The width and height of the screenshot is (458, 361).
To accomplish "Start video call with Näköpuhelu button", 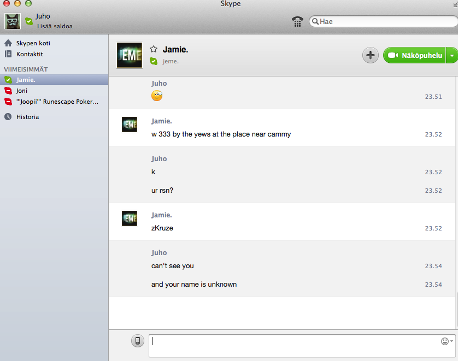I will (415, 55).
